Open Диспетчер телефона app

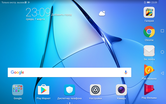click(69, 90)
